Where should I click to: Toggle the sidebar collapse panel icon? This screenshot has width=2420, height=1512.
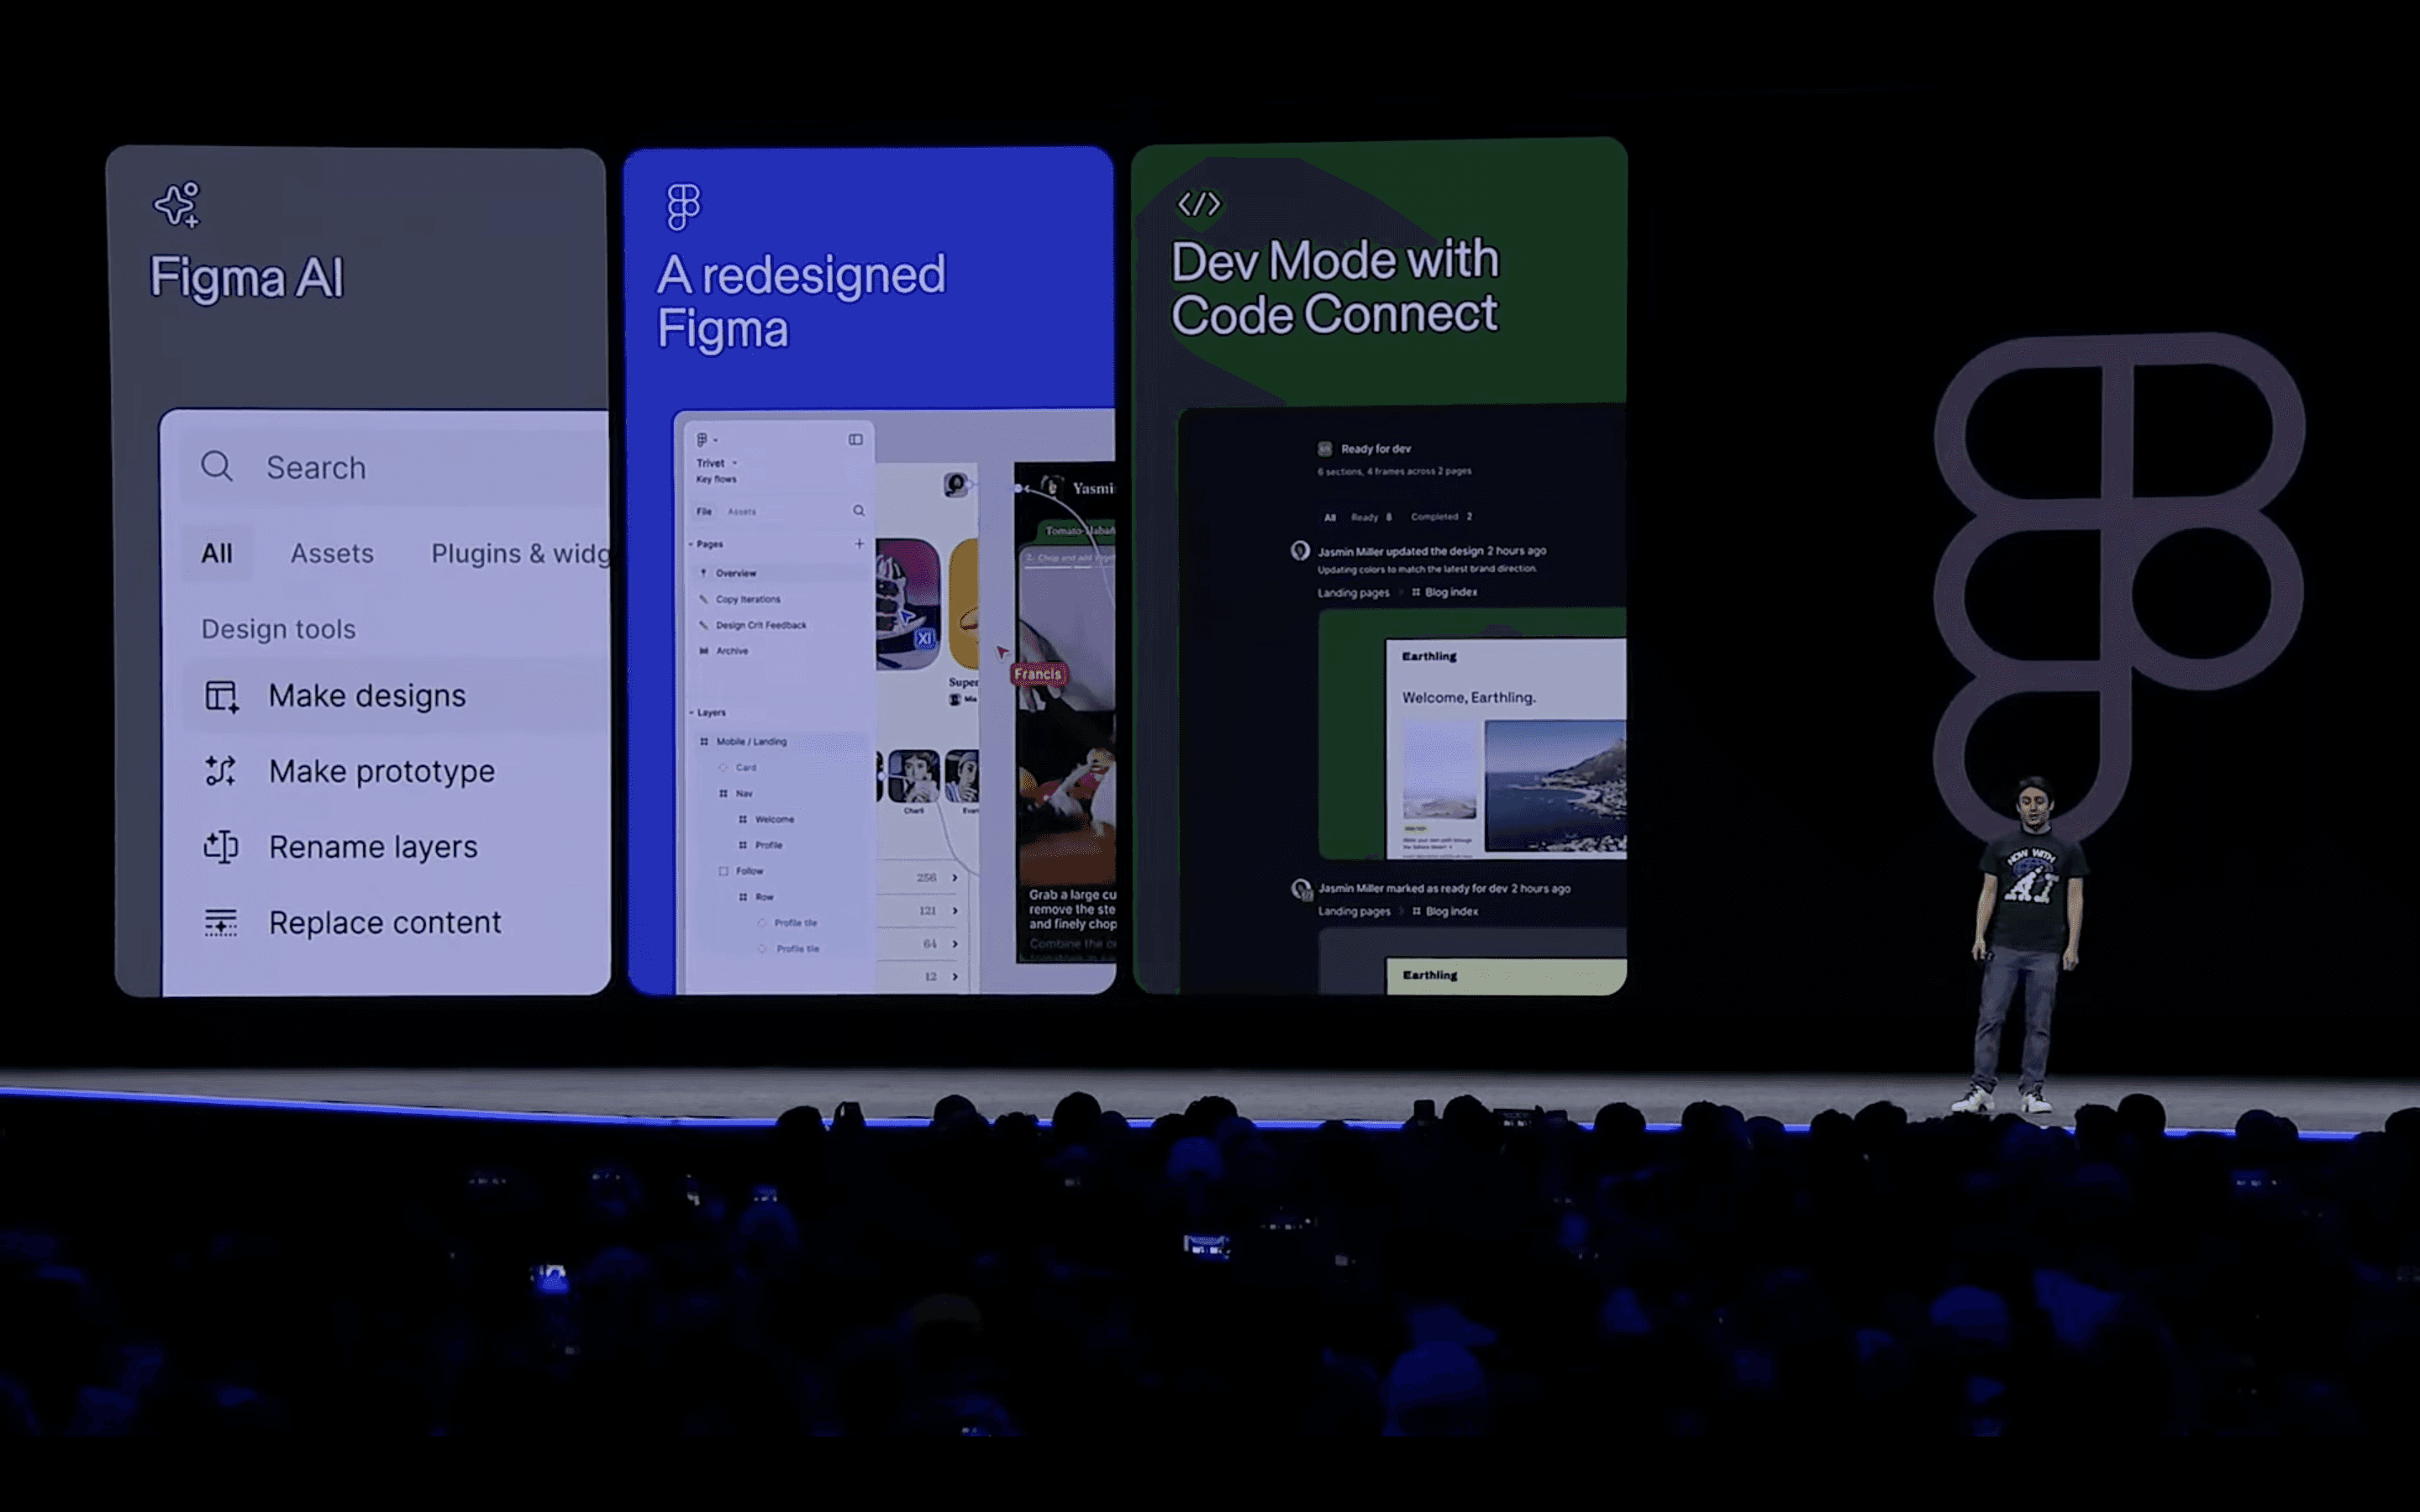coord(855,440)
